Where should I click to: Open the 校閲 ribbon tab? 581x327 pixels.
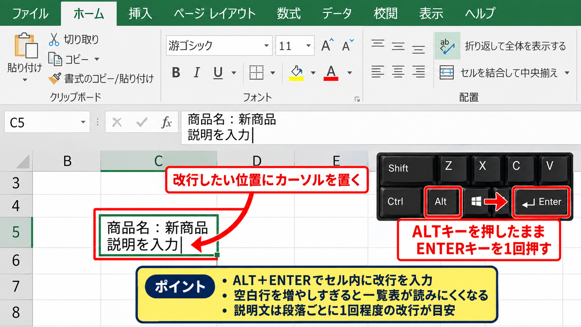click(x=386, y=14)
